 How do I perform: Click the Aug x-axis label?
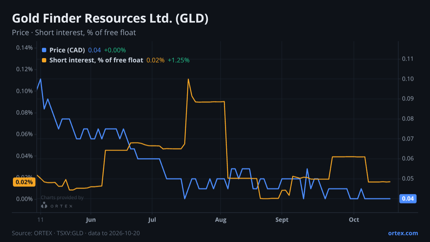click(221, 220)
